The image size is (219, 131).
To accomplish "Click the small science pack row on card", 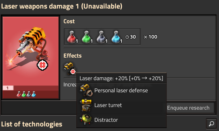I will [x=26, y=94].
